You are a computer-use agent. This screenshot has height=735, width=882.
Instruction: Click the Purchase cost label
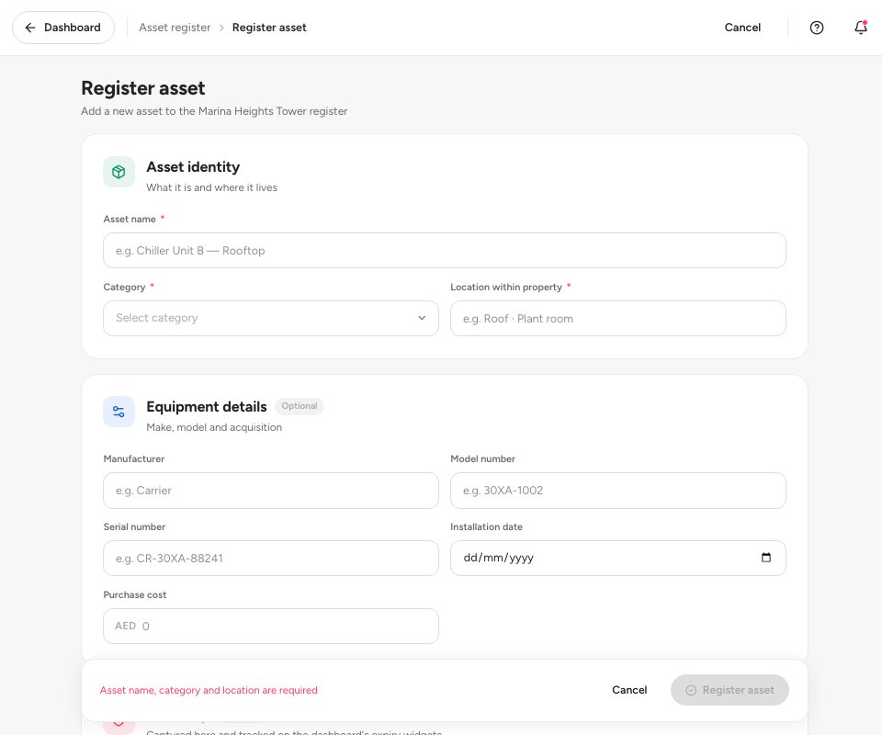point(135,595)
